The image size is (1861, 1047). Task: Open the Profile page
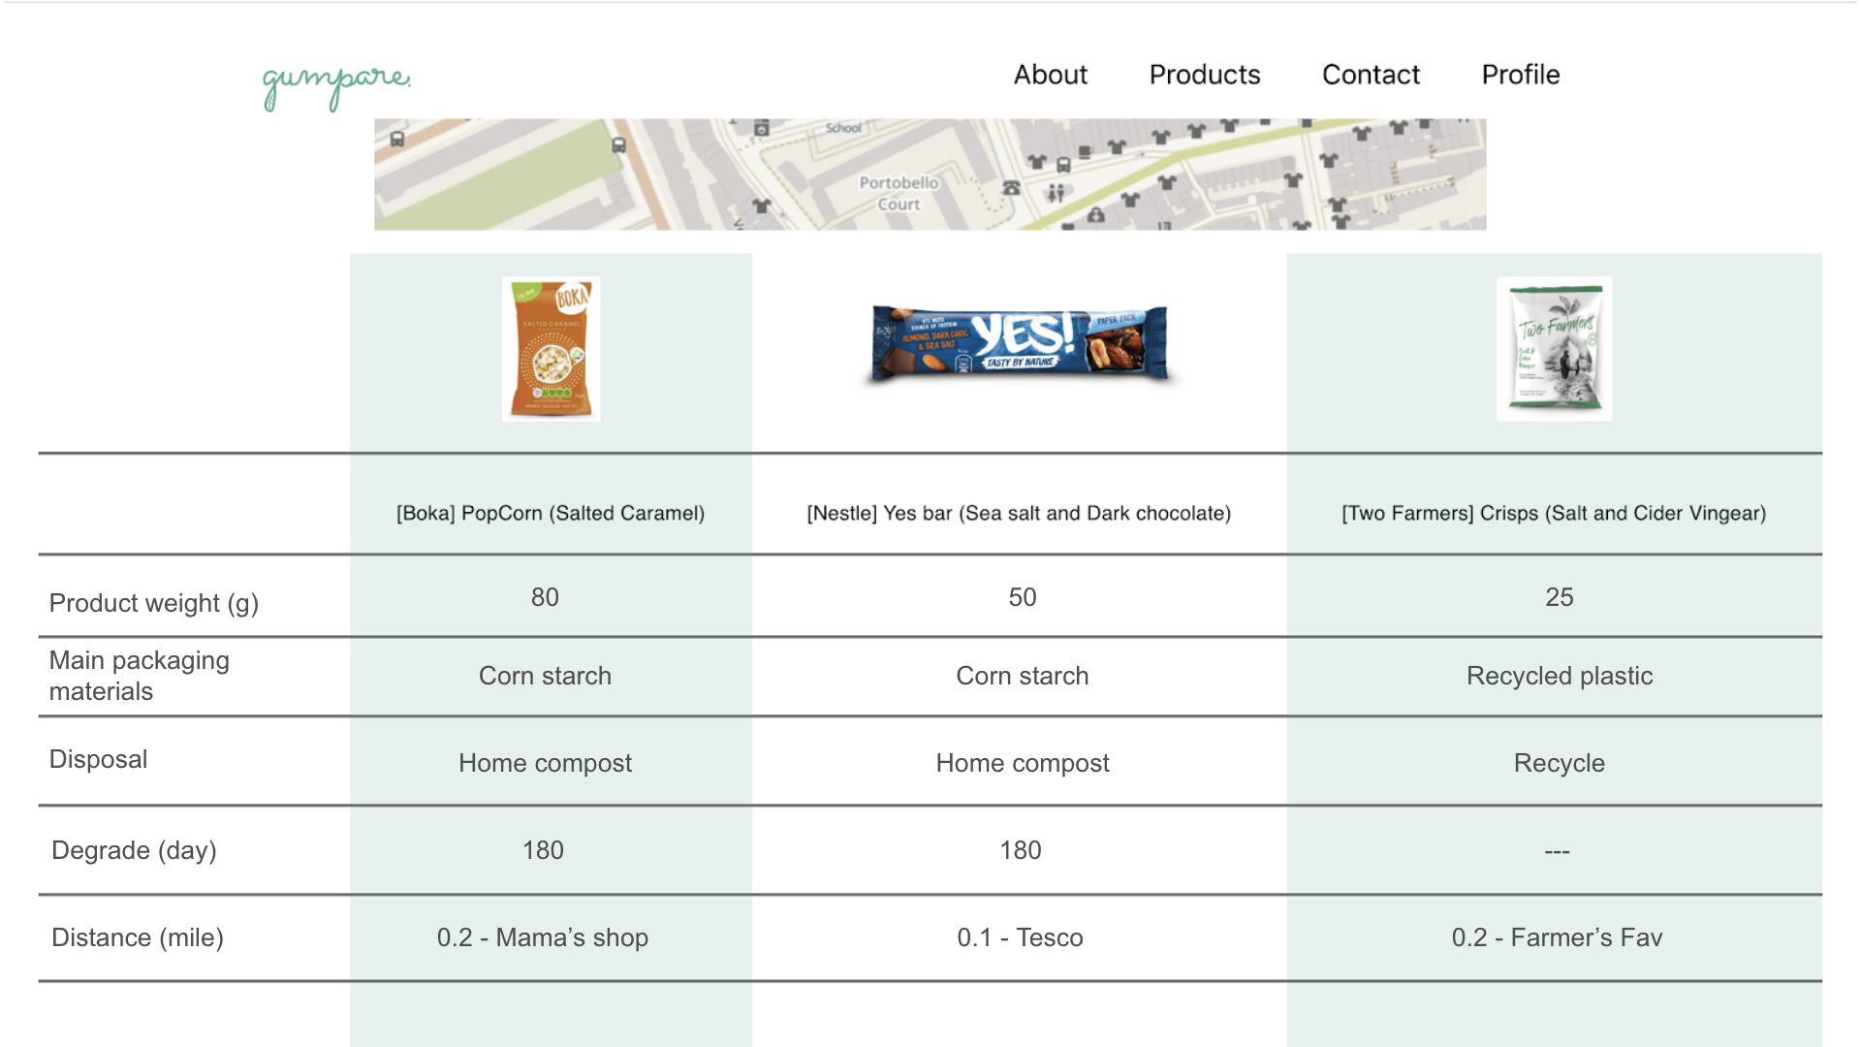1521,75
